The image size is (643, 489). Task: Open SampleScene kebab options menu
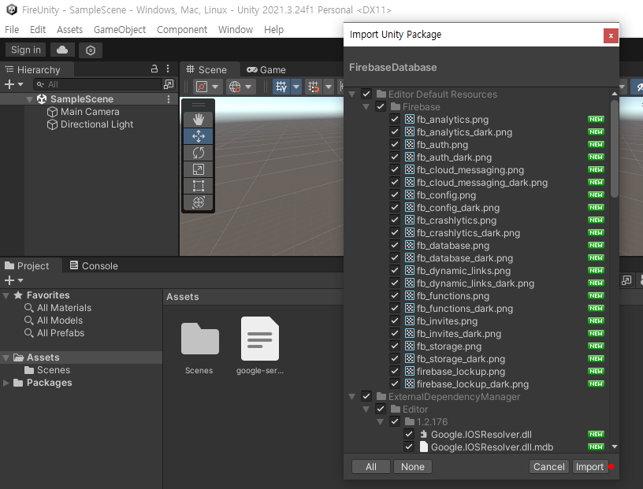click(169, 99)
